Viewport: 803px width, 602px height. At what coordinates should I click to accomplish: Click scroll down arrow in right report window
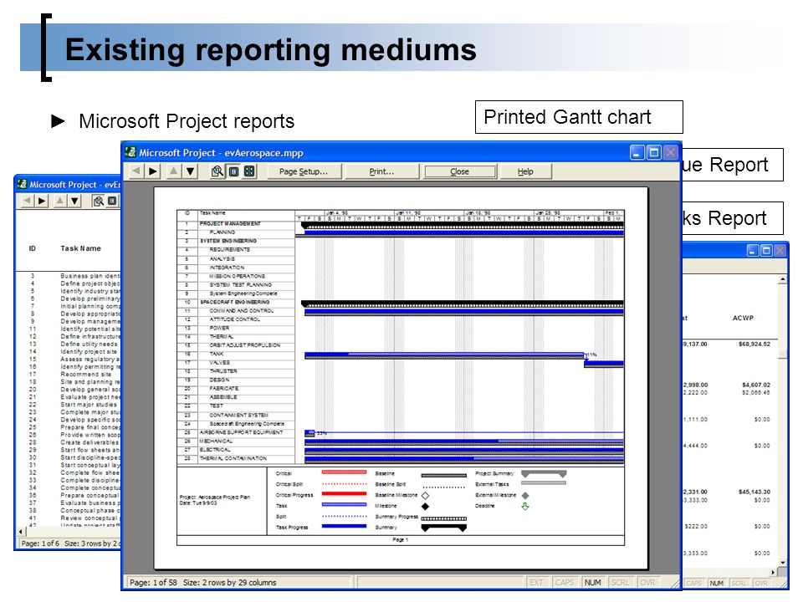783,563
